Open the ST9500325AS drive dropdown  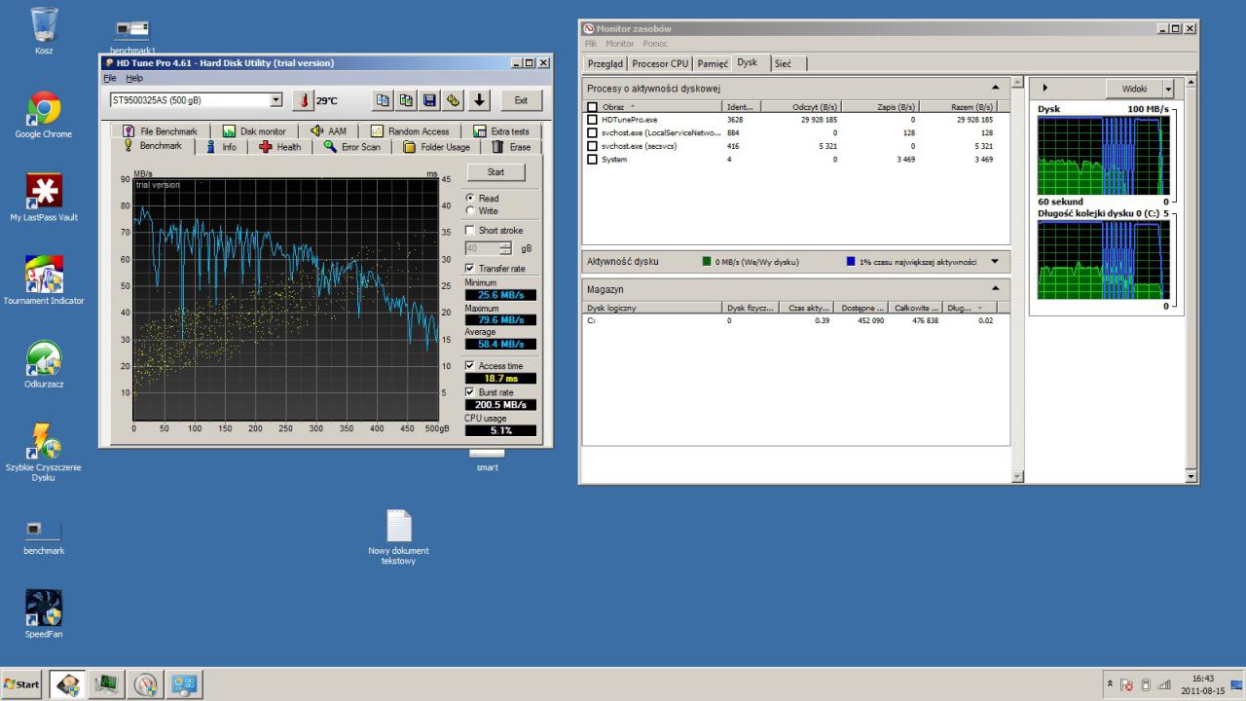click(x=275, y=100)
